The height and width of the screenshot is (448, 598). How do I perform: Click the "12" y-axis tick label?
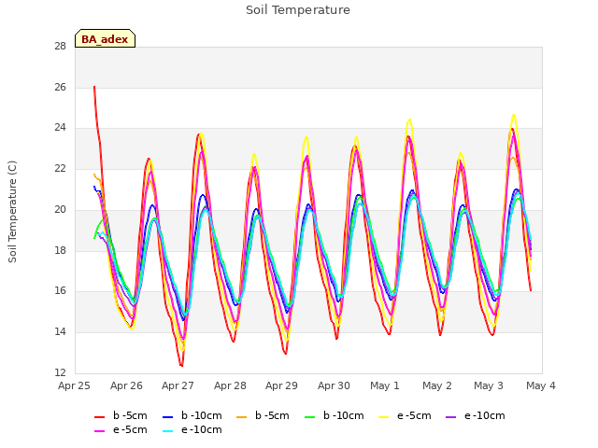[x=60, y=372]
